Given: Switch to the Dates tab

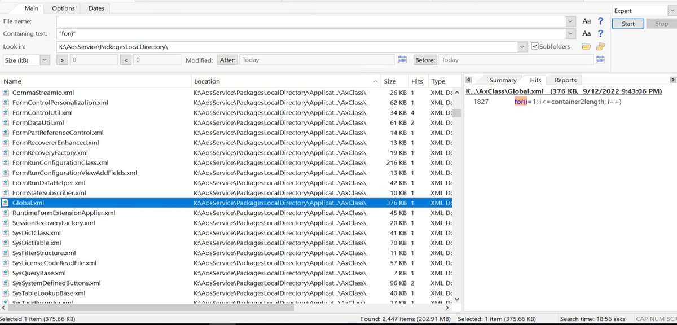Looking at the screenshot, I should tap(96, 8).
